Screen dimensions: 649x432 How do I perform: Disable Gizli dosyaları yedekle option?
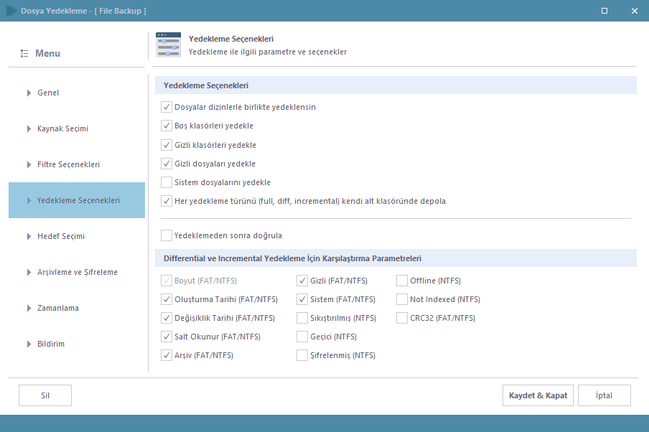point(167,164)
